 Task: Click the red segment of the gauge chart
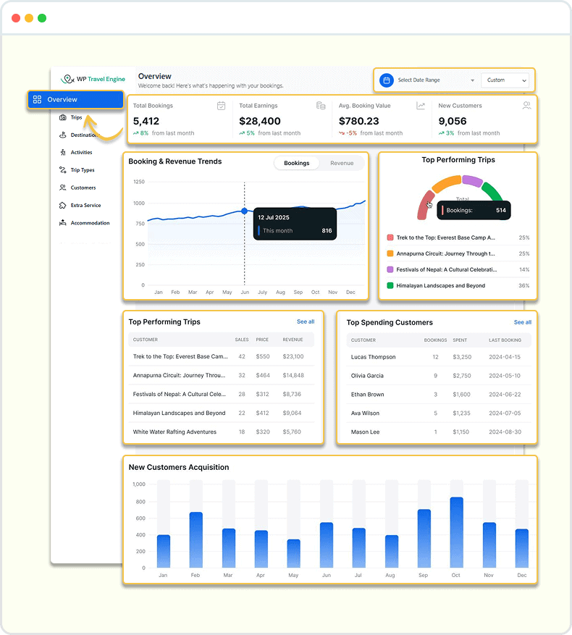(425, 206)
